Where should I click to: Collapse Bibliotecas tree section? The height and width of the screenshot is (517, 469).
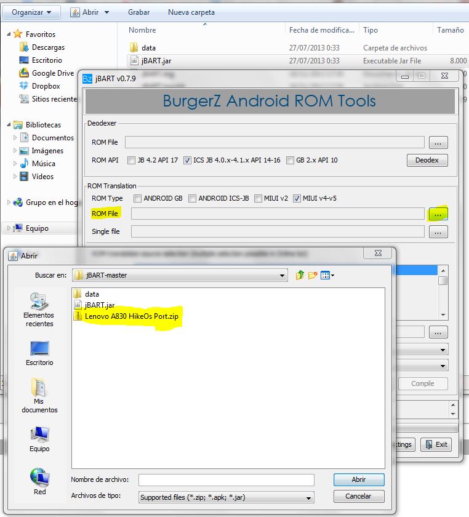pos(9,124)
